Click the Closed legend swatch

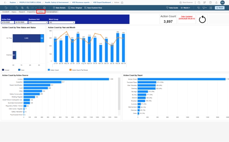coord(3,70)
